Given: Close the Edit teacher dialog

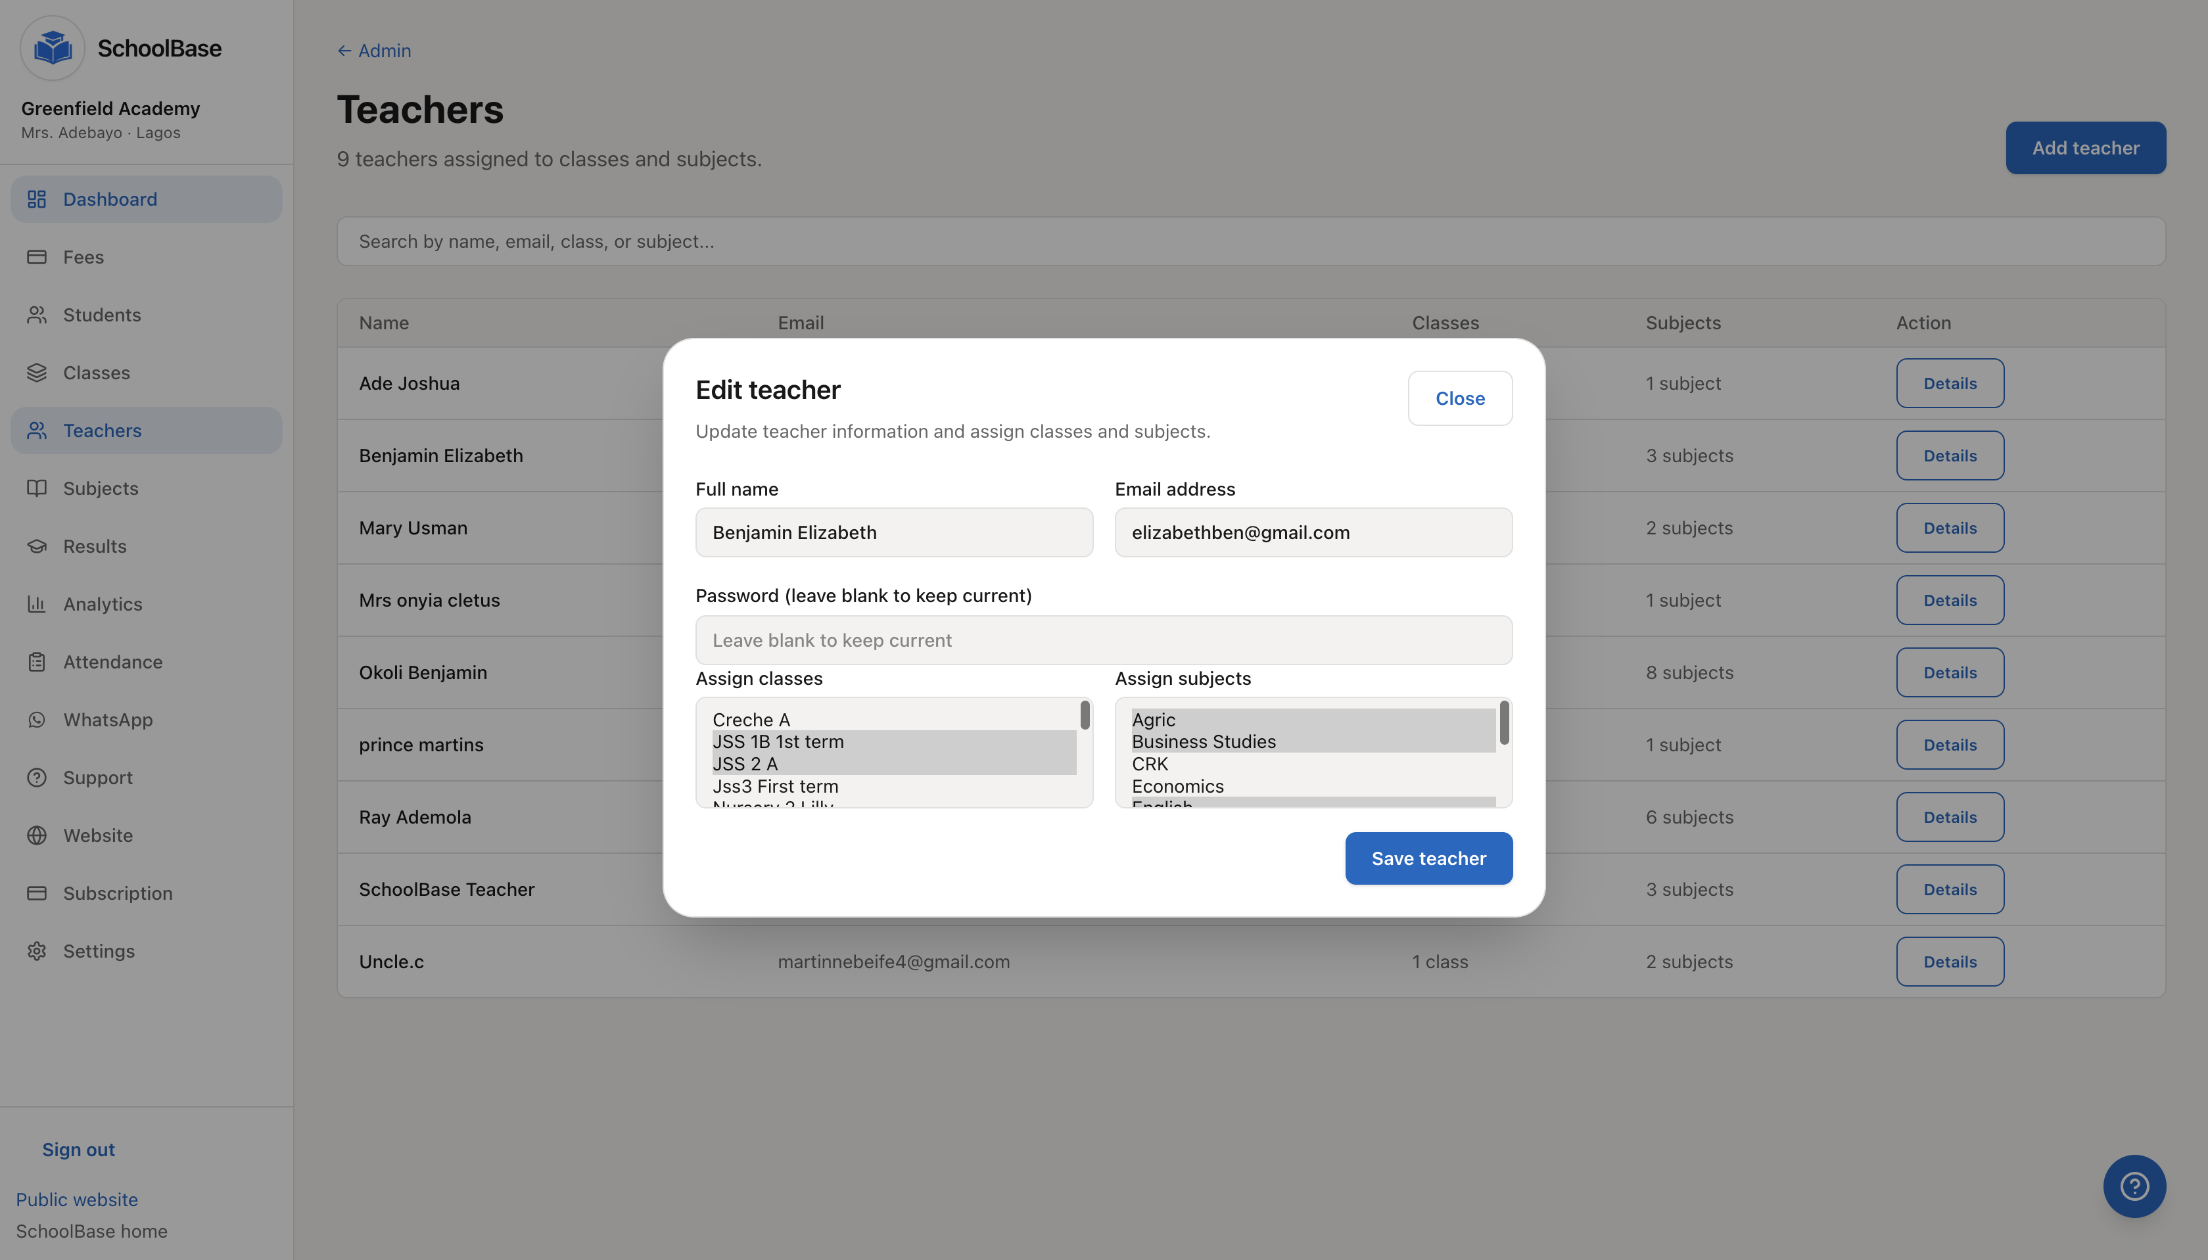Looking at the screenshot, I should pos(1459,398).
